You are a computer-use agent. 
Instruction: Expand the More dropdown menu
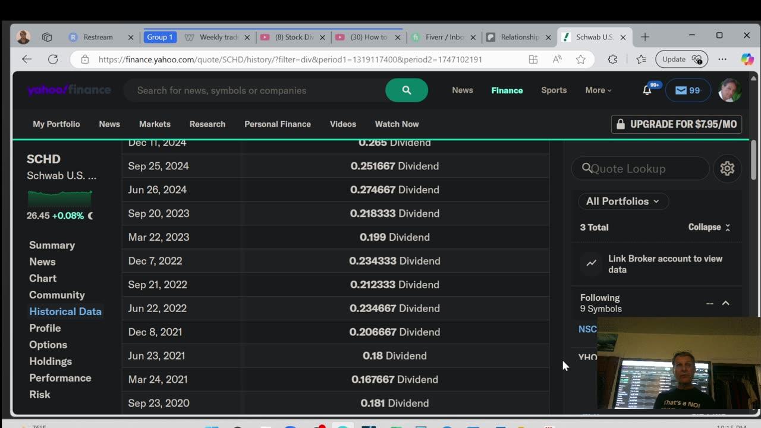tap(598, 90)
